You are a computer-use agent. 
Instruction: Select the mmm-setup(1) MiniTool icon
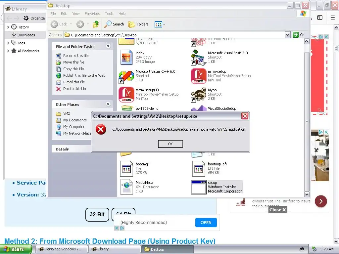coord(126,94)
